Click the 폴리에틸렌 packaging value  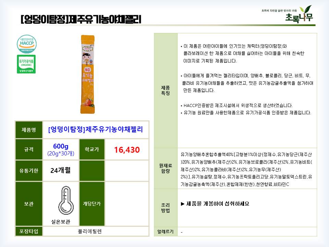point(90,232)
